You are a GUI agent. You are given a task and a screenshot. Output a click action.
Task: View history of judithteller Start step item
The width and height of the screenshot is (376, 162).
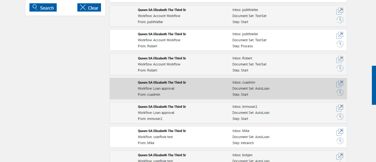(340, 20)
